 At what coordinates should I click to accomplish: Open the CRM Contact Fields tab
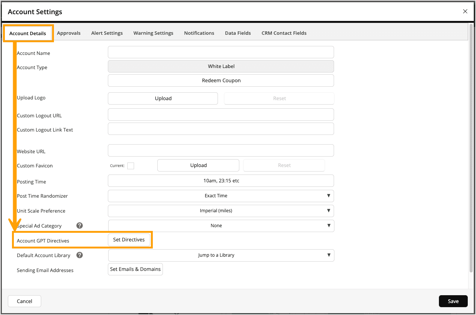pos(284,33)
